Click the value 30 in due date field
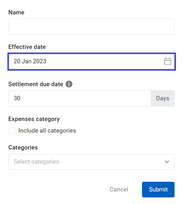This screenshot has width=183, height=204. (17, 98)
